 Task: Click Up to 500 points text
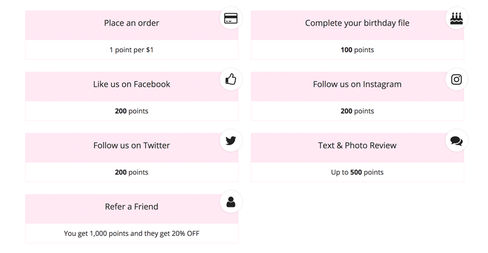coord(357,172)
